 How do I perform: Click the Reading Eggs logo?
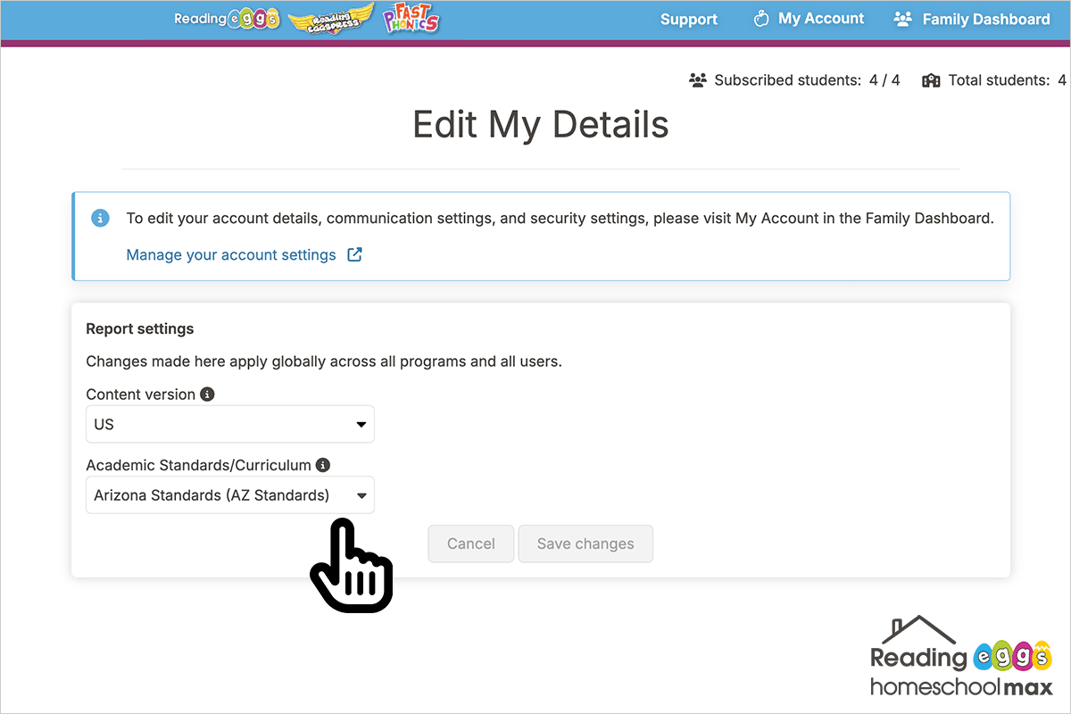227,19
